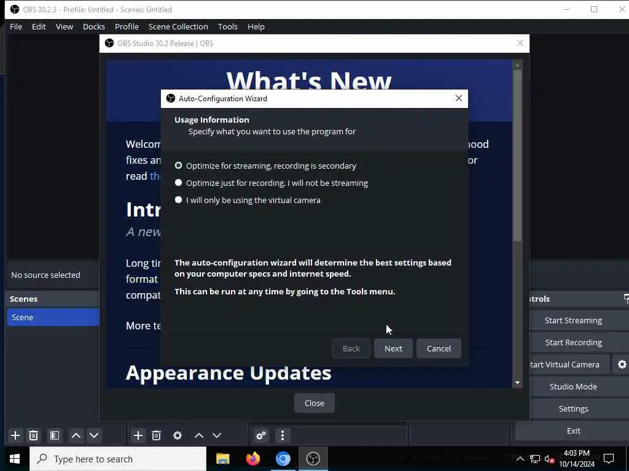The height and width of the screenshot is (471, 629).
Task: Open the Profile menu
Action: tap(127, 26)
